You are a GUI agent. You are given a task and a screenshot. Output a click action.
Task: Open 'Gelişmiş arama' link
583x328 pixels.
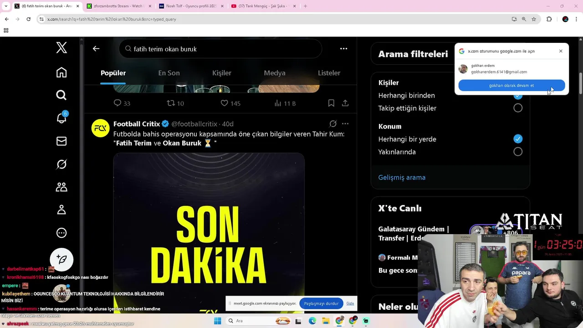point(402,178)
